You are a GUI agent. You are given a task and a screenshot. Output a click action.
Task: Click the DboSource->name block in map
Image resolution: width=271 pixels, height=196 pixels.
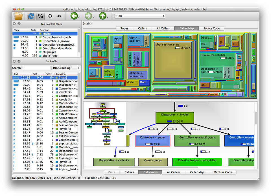(x=212, y=72)
